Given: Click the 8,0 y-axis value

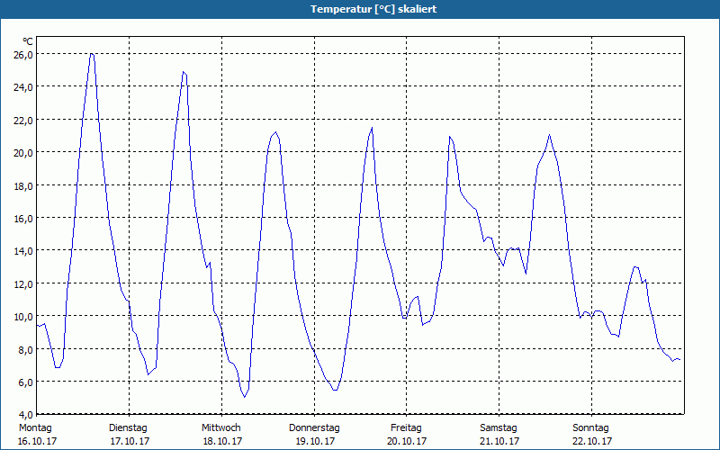Looking at the screenshot, I should click(x=26, y=349).
